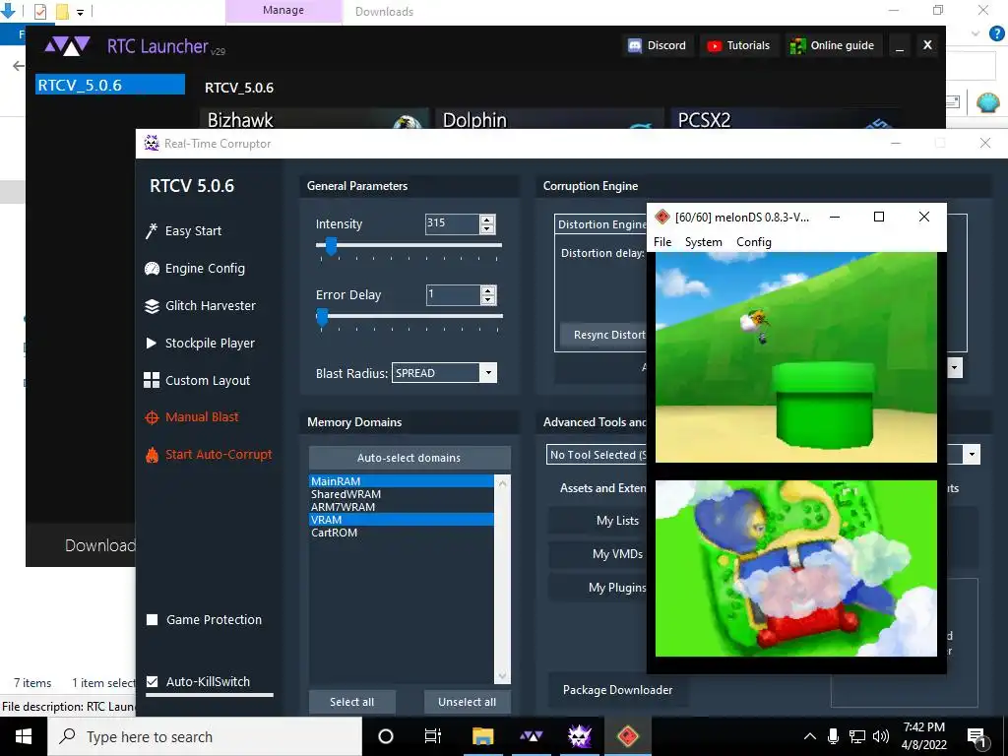
Task: Open Task View in taskbar
Action: 433,736
